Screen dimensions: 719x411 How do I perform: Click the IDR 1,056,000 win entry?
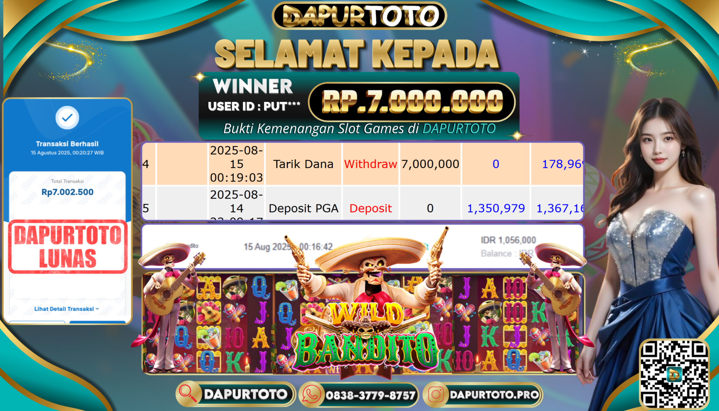tap(508, 240)
